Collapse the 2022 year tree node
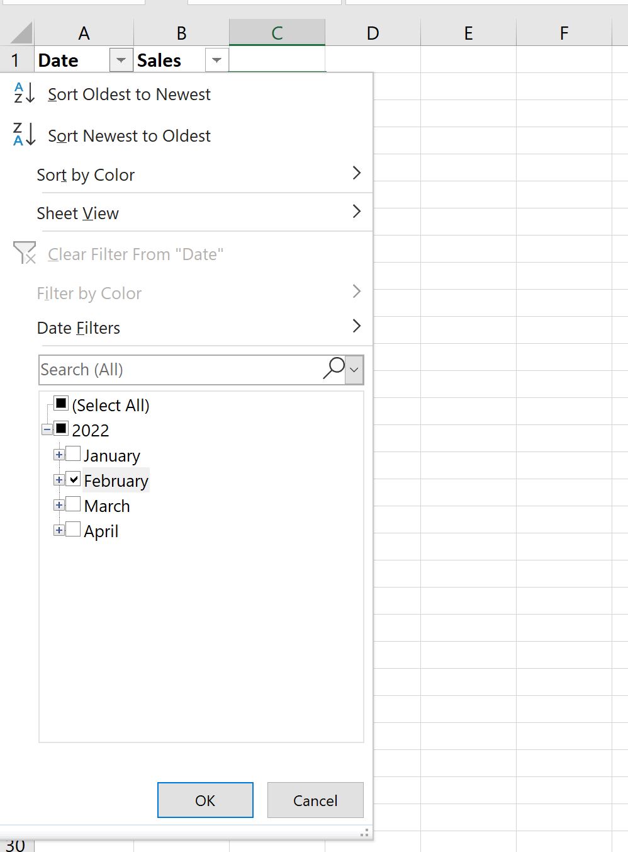The image size is (628, 852). 47,429
